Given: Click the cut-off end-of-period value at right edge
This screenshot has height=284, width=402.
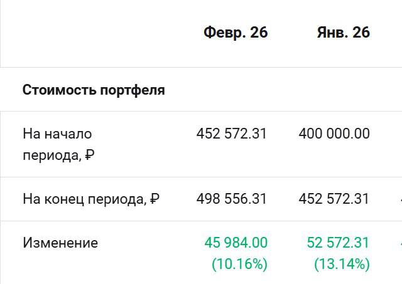Looking at the screenshot, I should click(x=400, y=199).
